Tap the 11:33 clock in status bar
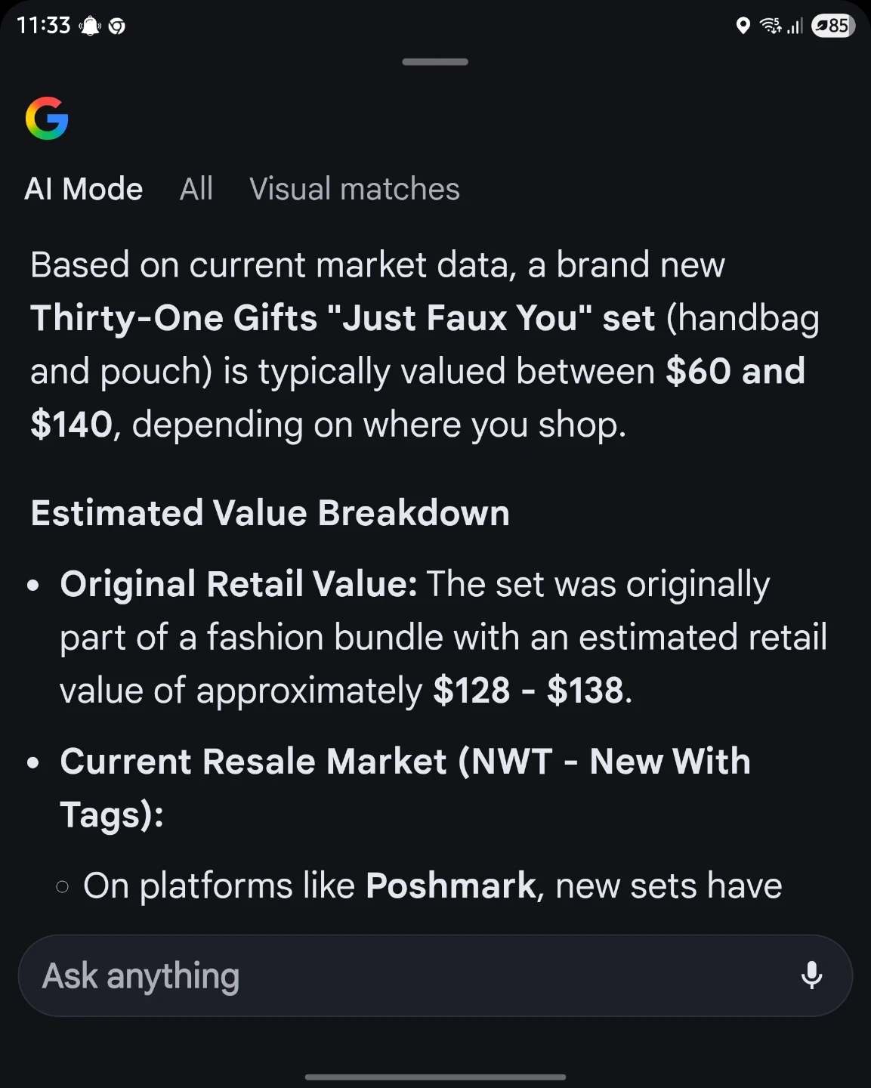Image resolution: width=871 pixels, height=1088 pixels. tap(43, 26)
